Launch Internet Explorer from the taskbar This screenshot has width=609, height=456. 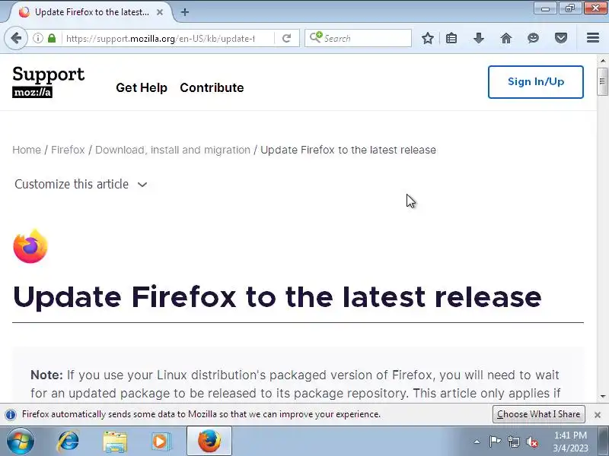coord(68,442)
